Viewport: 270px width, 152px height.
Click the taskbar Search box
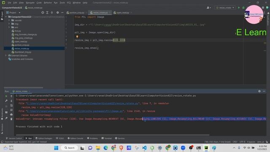tap(69, 148)
